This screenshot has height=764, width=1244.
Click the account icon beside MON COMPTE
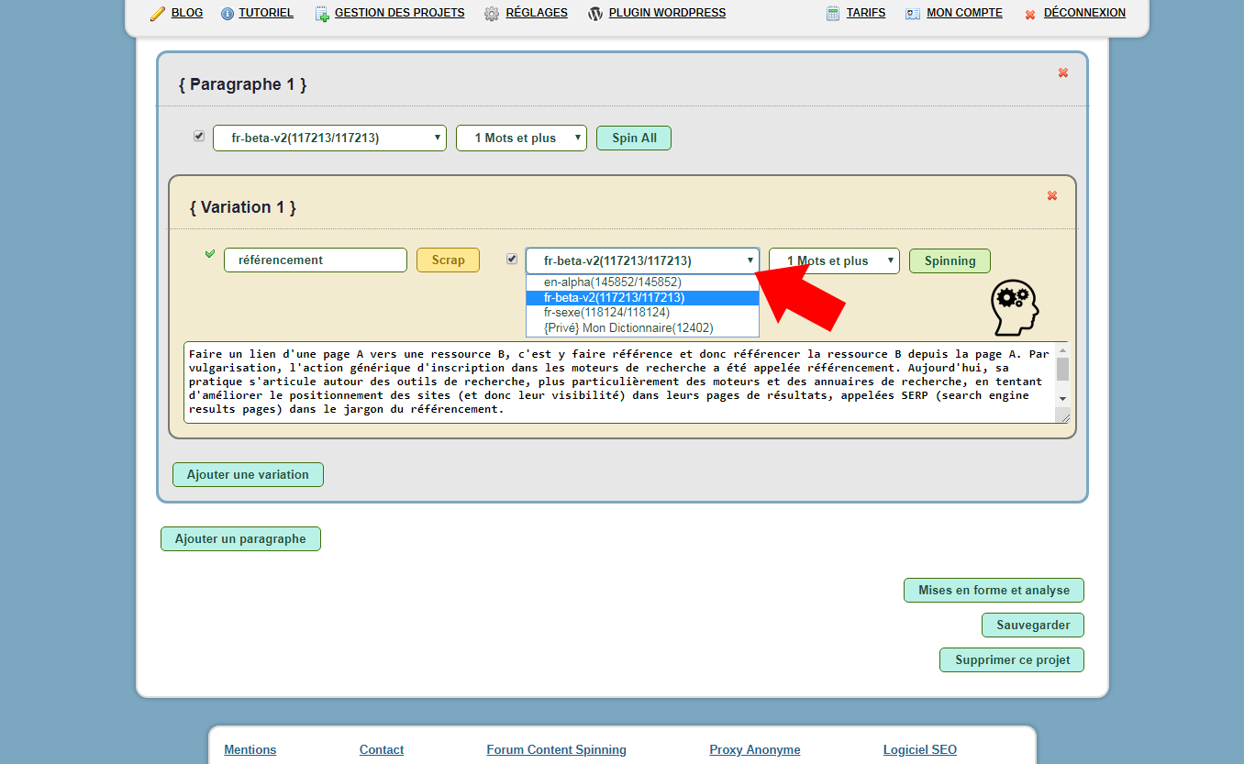point(913,14)
